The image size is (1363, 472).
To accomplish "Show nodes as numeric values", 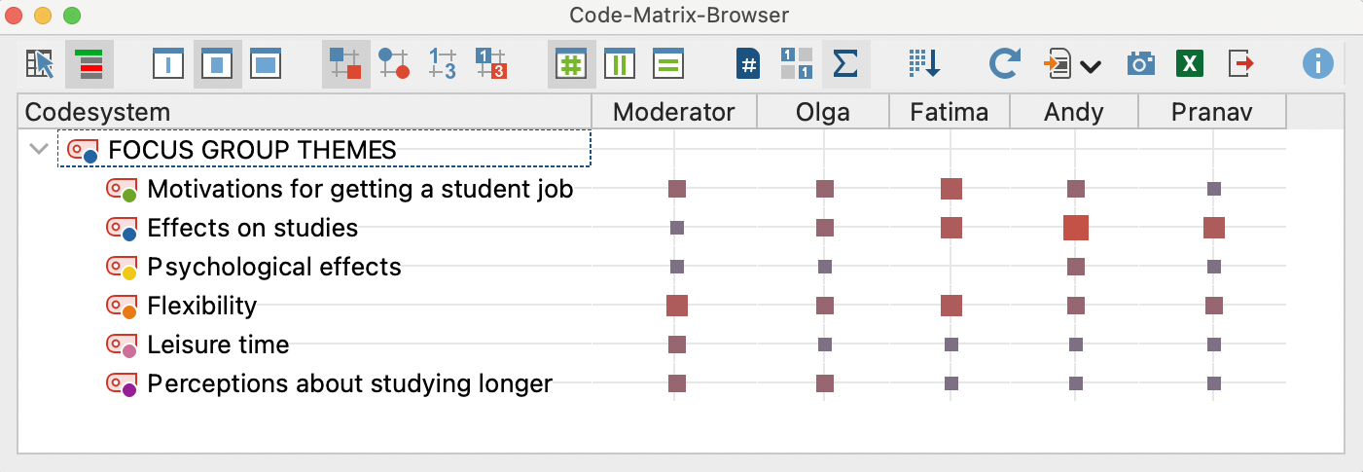I will click(443, 64).
